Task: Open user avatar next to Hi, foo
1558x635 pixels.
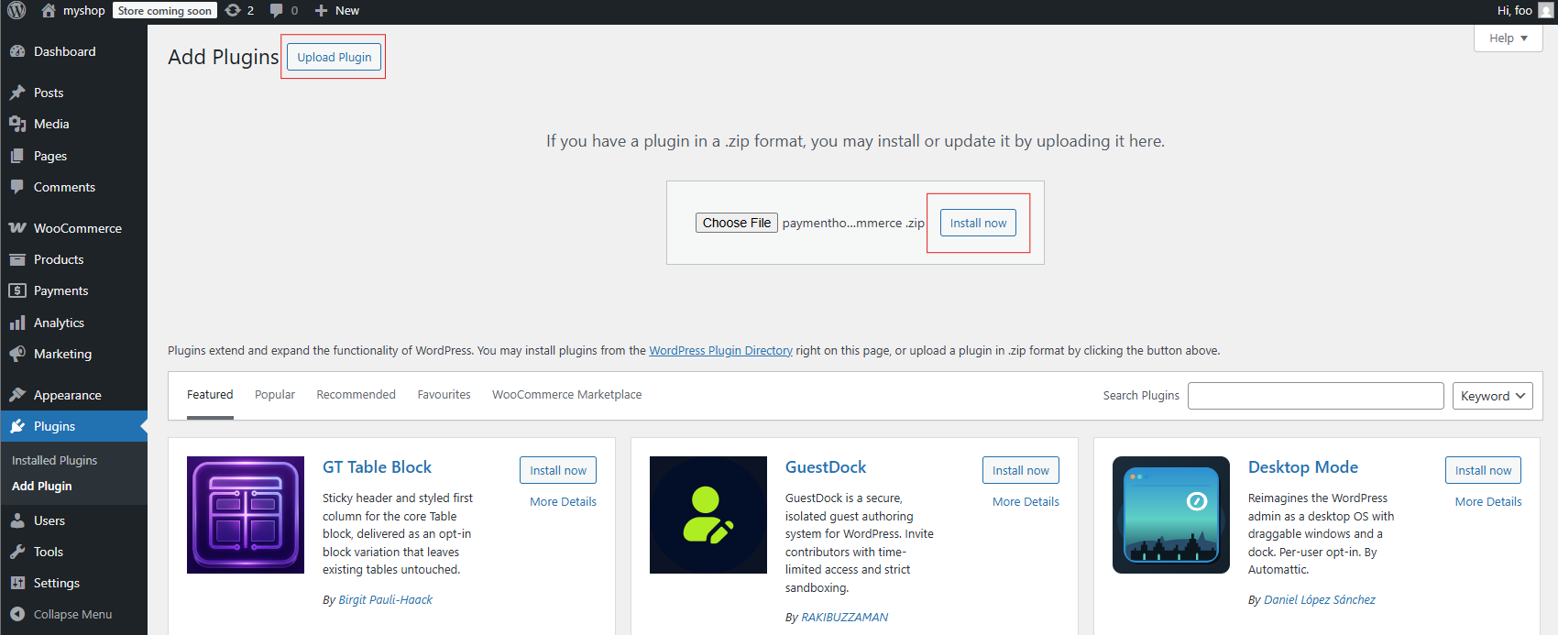Action: tap(1545, 10)
